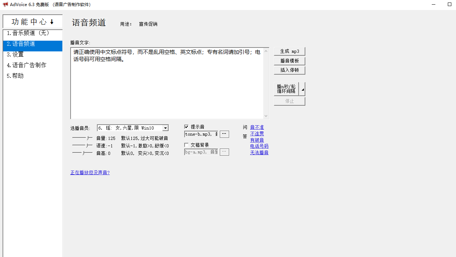Expand the arrow beside 循环间隔 button
The height and width of the screenshot is (257, 456).
(302, 89)
